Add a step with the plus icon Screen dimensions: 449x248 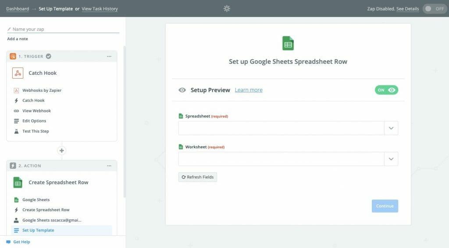61,150
